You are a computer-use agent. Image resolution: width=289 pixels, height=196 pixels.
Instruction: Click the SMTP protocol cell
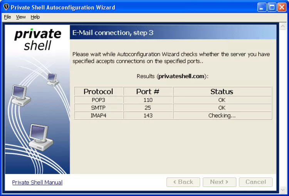tap(98, 108)
